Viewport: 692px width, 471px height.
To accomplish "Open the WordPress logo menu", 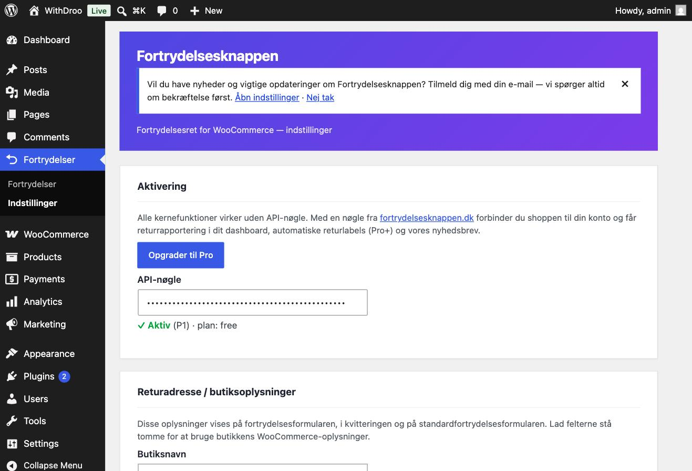I will 11,11.
